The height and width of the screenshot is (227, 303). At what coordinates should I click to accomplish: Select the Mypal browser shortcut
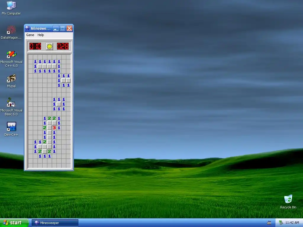click(11, 81)
